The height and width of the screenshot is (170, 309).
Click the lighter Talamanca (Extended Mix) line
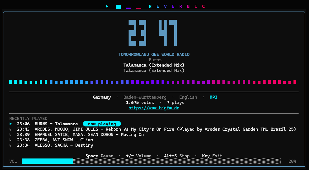154,70
